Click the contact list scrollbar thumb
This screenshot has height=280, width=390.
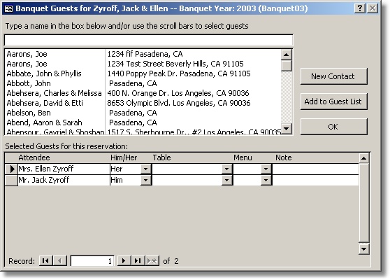click(287, 66)
